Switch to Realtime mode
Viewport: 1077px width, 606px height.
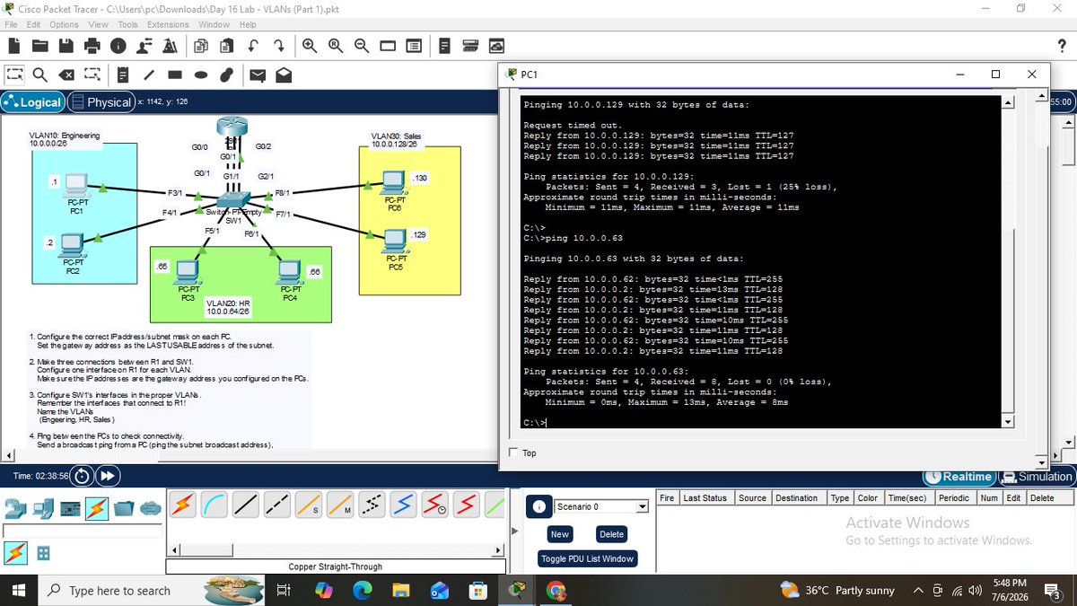pos(959,477)
